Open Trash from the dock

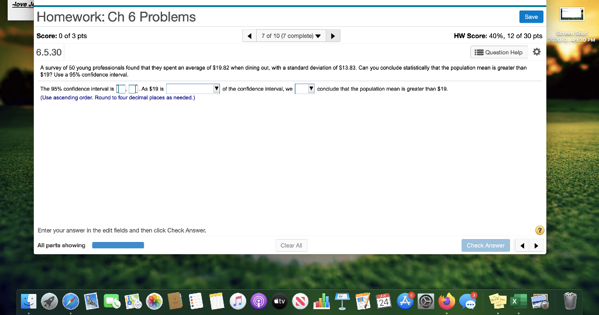(x=570, y=301)
